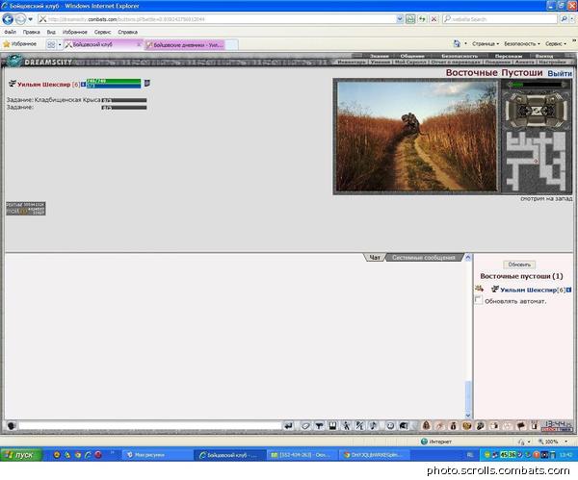Click the refresh page icon in address bar
This screenshot has height=480, width=578.
pos(422,19)
